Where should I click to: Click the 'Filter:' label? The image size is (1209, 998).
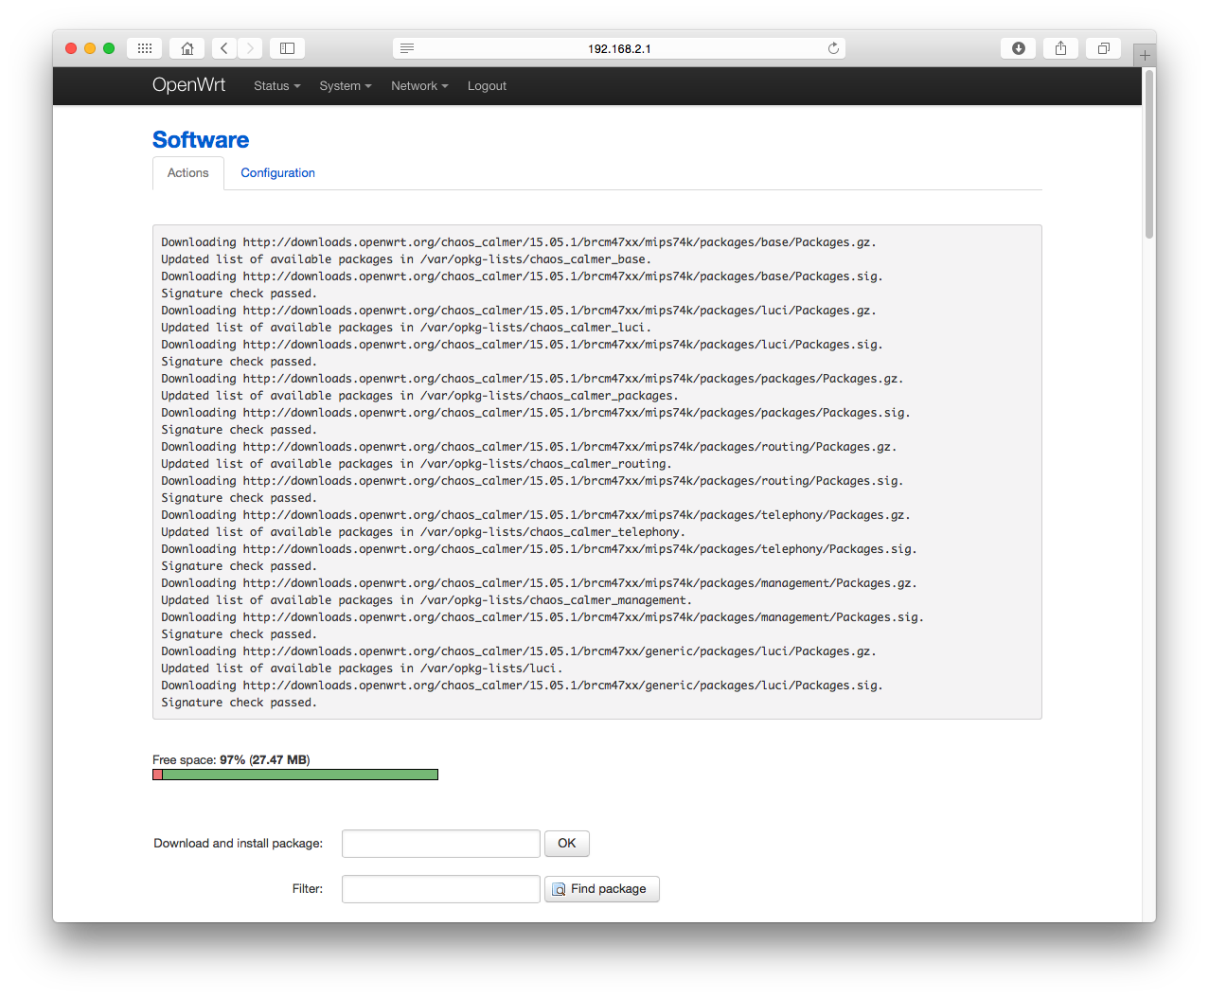pyautogui.click(x=308, y=889)
